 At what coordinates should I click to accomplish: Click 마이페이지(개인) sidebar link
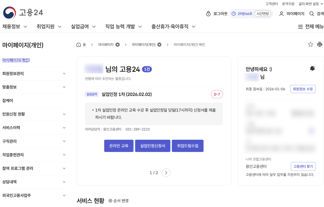tap(16, 60)
